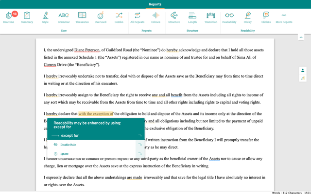Open the chart statistics side icon
The height and width of the screenshot is (194, 311).
(x=303, y=78)
